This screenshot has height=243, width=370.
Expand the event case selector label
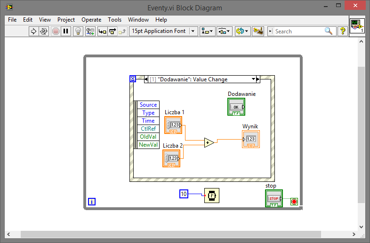[201, 79]
